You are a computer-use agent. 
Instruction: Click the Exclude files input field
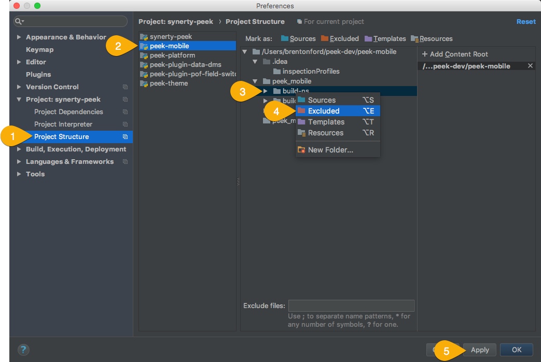point(351,305)
